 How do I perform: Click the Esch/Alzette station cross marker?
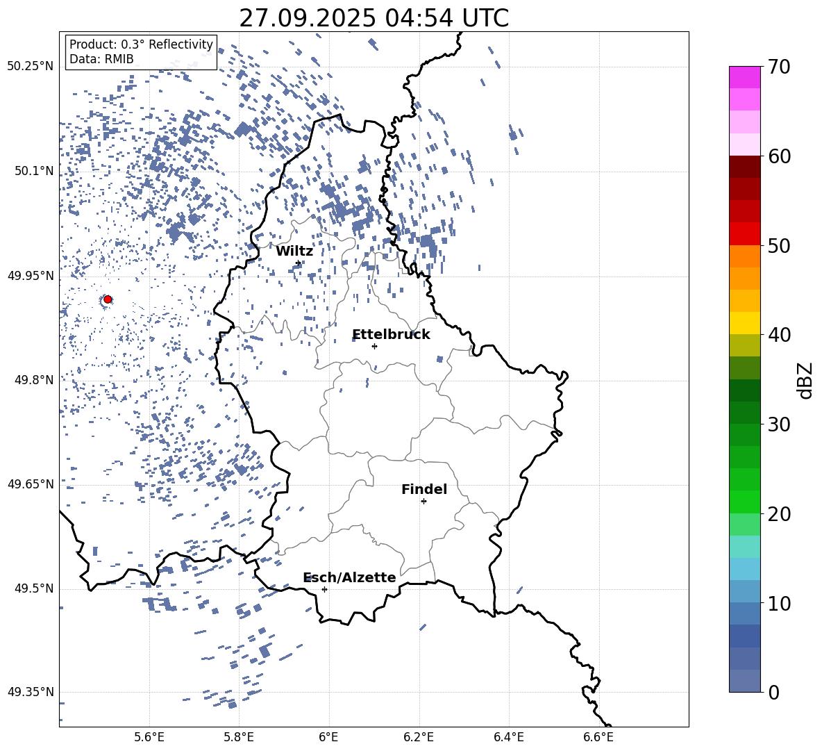pyautogui.click(x=324, y=589)
